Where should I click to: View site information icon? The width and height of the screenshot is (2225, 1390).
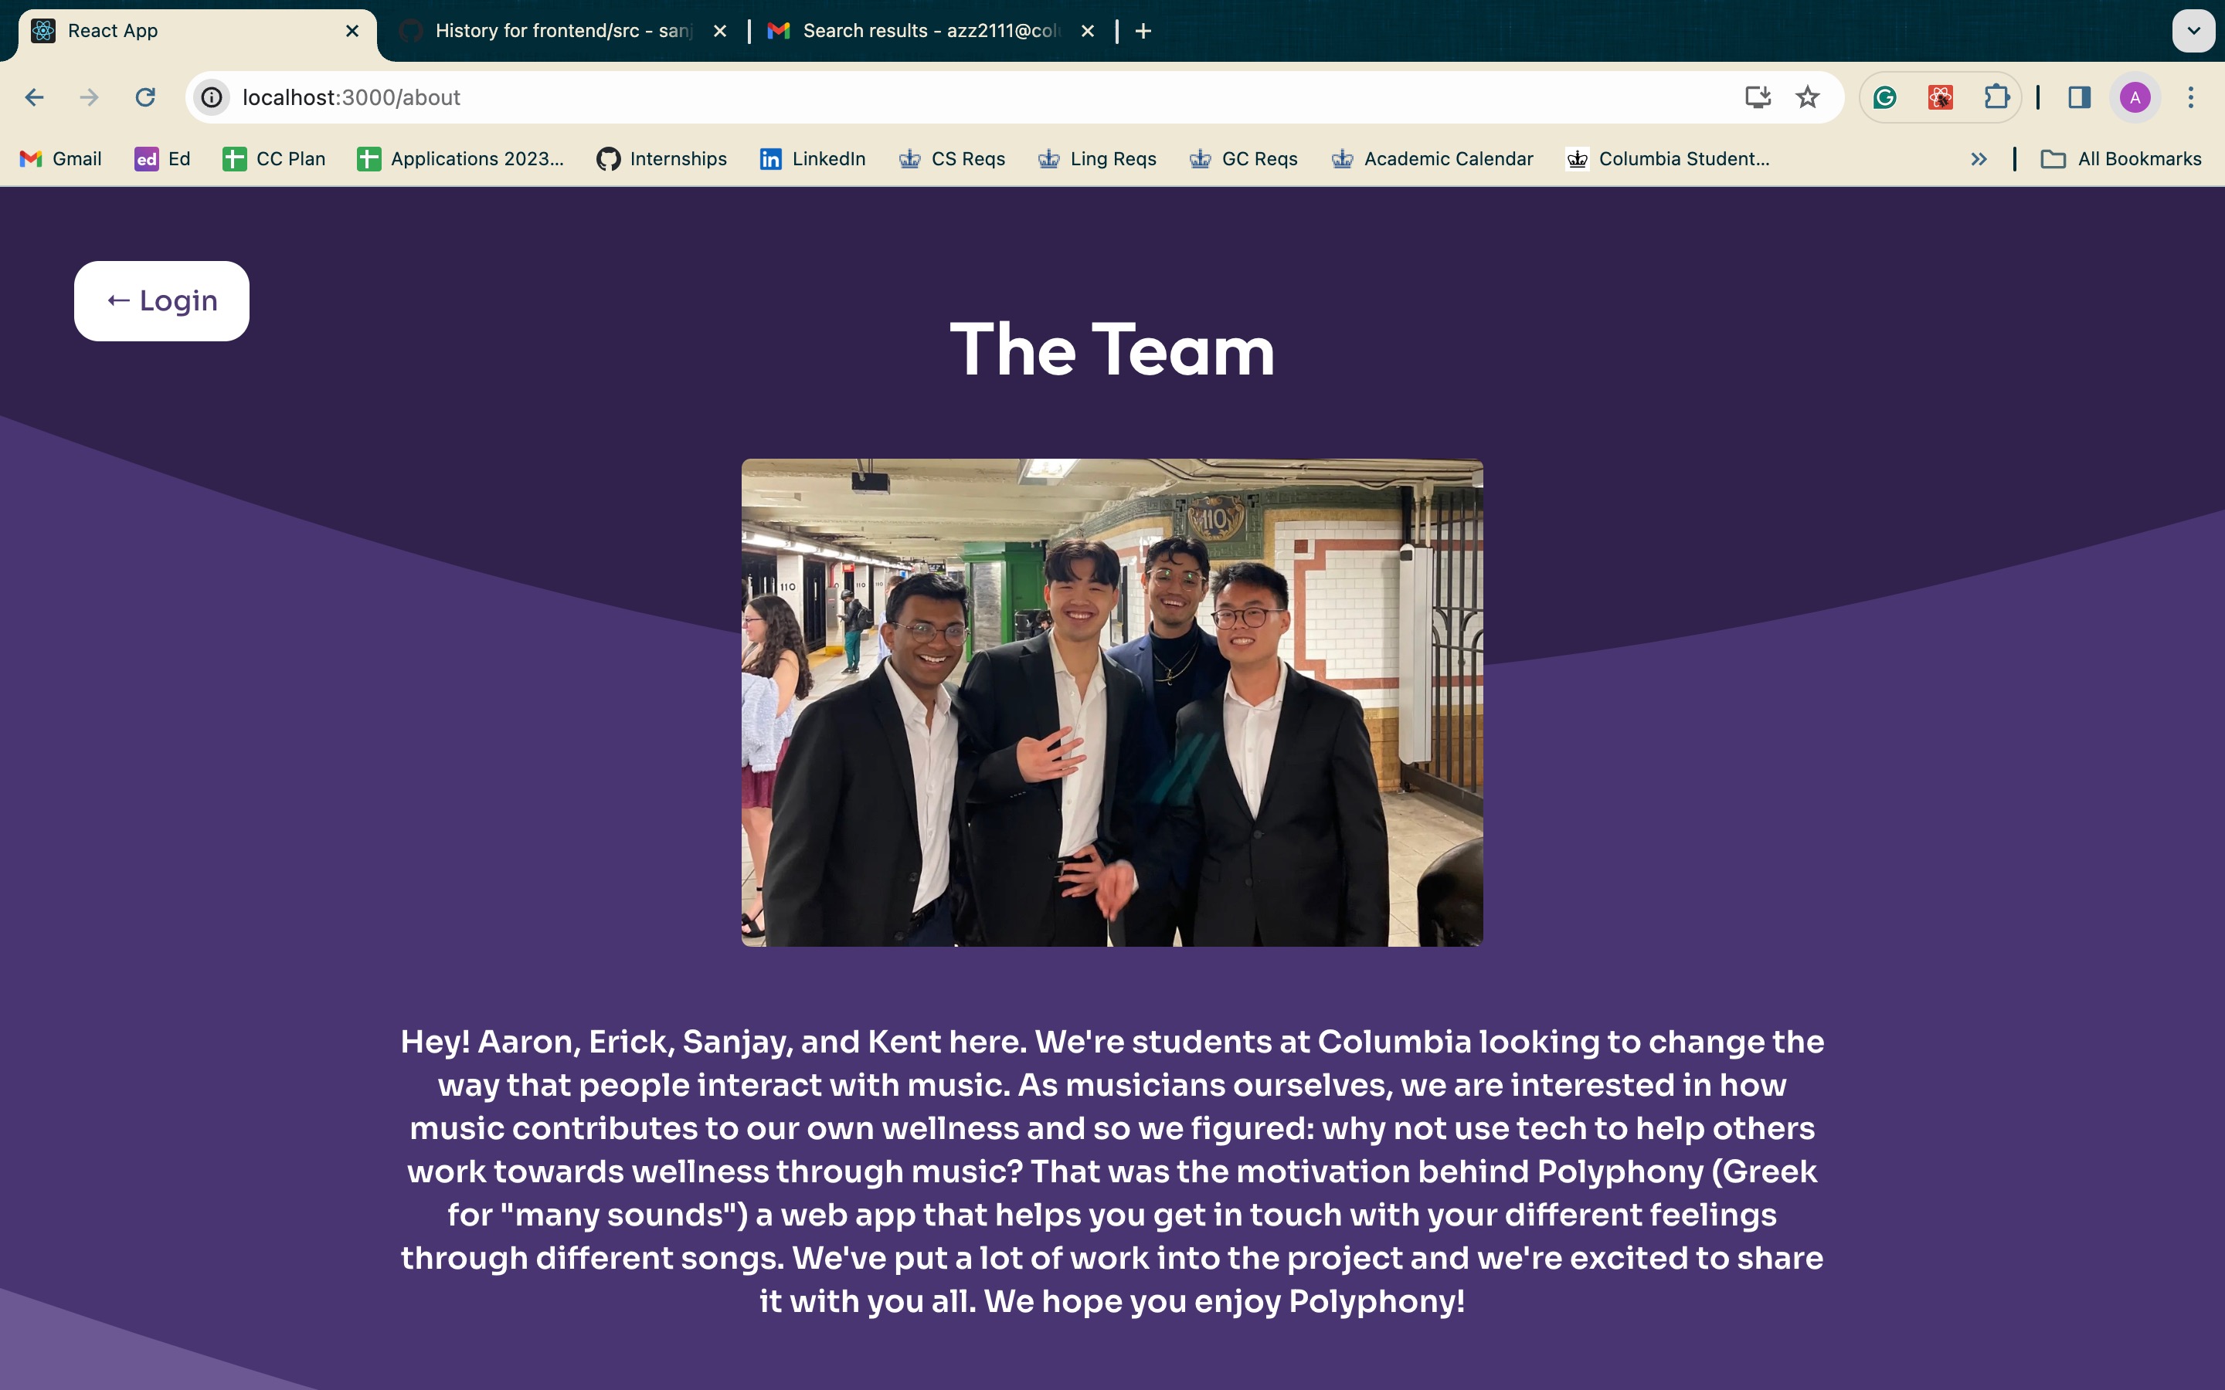(212, 97)
